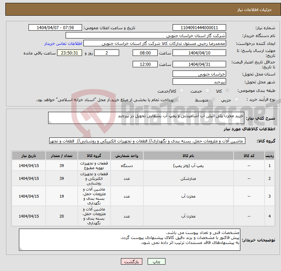Image resolution: width=281 pixels, height=271 pixels.
Task: Click the قطعات و تجهیزات تهویه مطبوع group cell
Action: (94, 166)
